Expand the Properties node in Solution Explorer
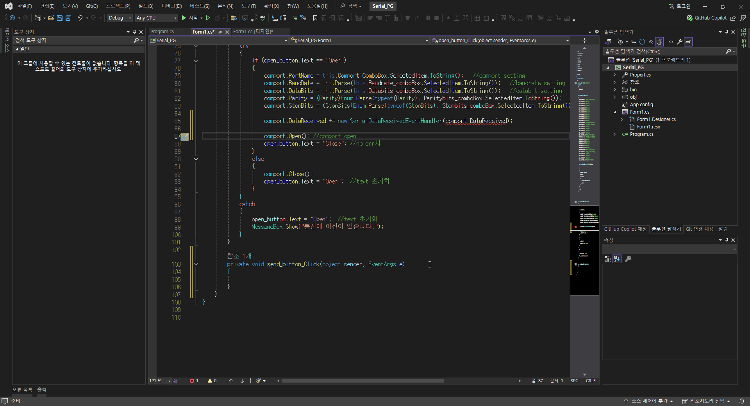 tap(614, 75)
